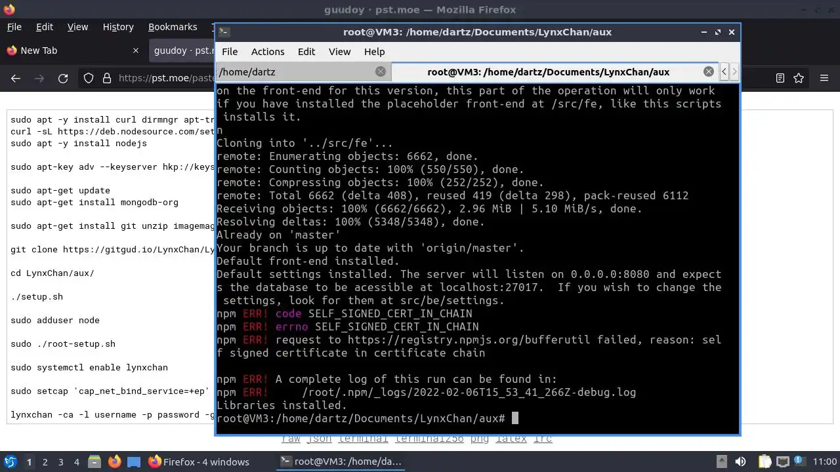Screen dimensions: 840x472
Task: Show desktop via blue taskbar icon
Action: pyautogui.click(x=134, y=462)
